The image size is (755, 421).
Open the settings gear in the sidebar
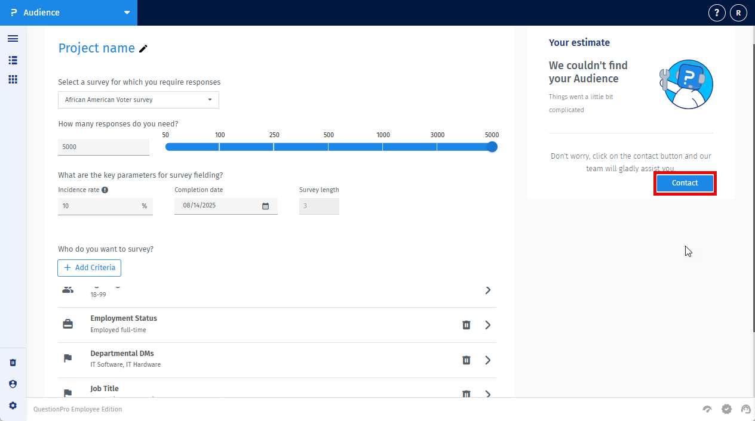(x=13, y=405)
